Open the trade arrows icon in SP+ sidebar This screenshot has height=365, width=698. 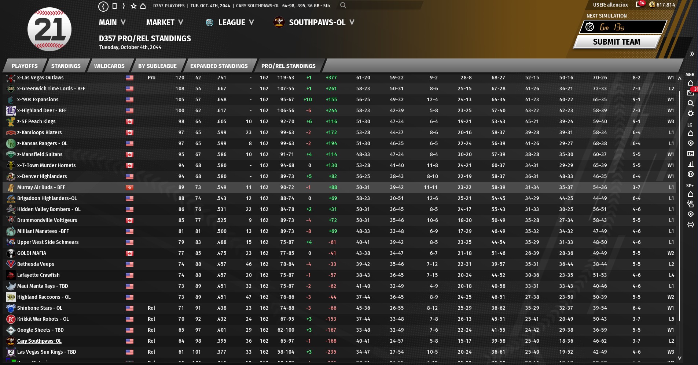691,225
